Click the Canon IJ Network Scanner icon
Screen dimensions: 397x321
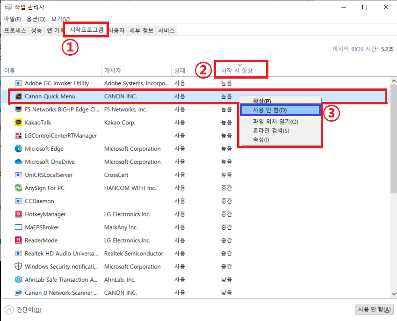[18, 293]
